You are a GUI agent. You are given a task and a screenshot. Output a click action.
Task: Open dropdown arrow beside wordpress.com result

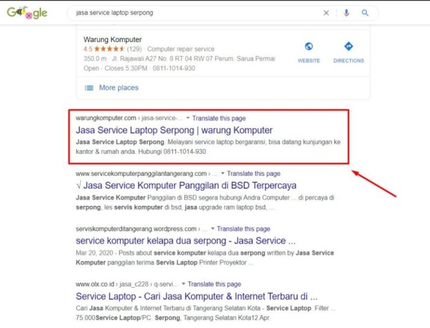click(213, 229)
